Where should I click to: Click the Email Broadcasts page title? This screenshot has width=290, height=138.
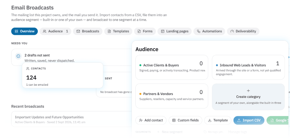coord(32,8)
